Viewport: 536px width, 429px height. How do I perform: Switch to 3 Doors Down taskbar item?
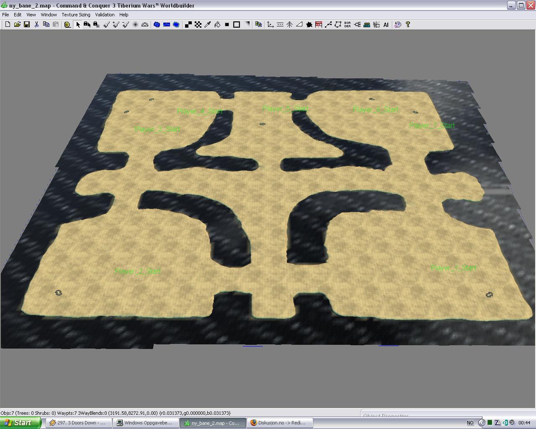78,423
